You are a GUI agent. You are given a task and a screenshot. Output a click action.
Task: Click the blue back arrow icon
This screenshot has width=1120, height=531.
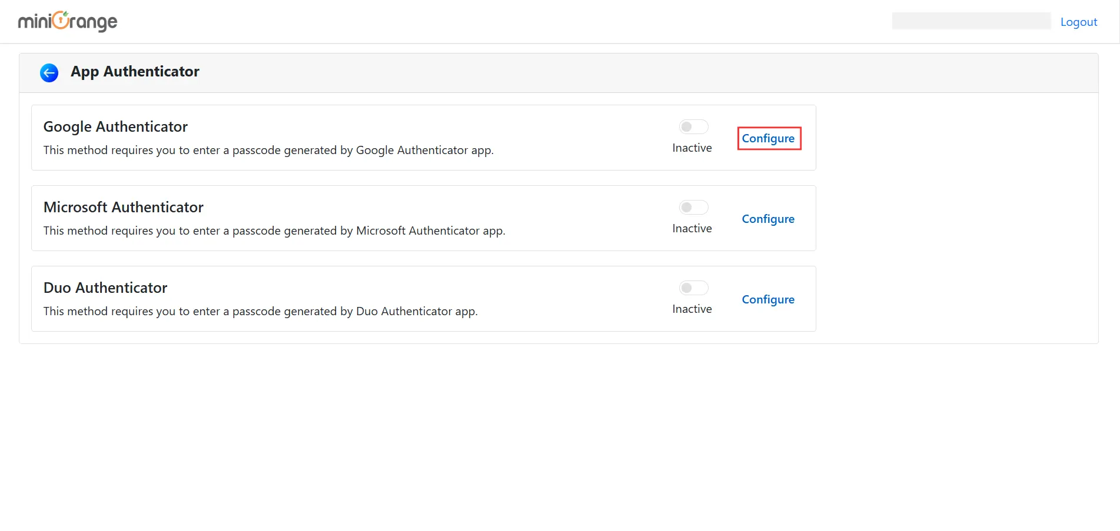[49, 73]
